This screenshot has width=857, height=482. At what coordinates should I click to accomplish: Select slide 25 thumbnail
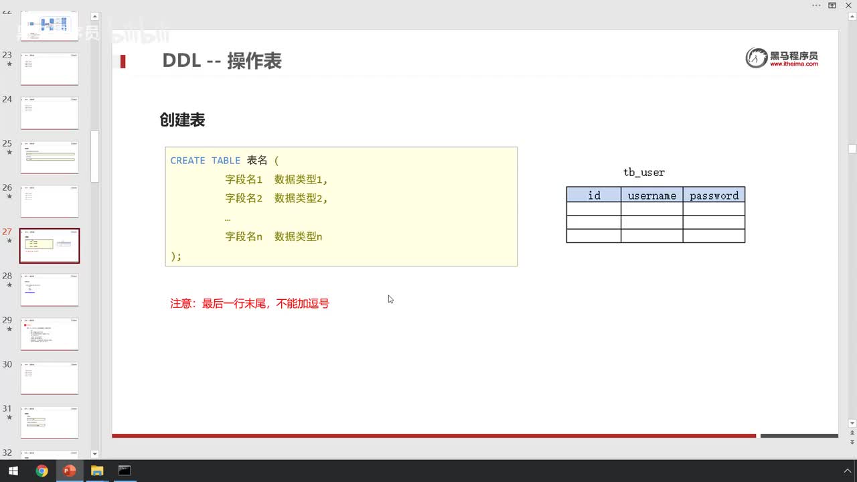coord(50,157)
